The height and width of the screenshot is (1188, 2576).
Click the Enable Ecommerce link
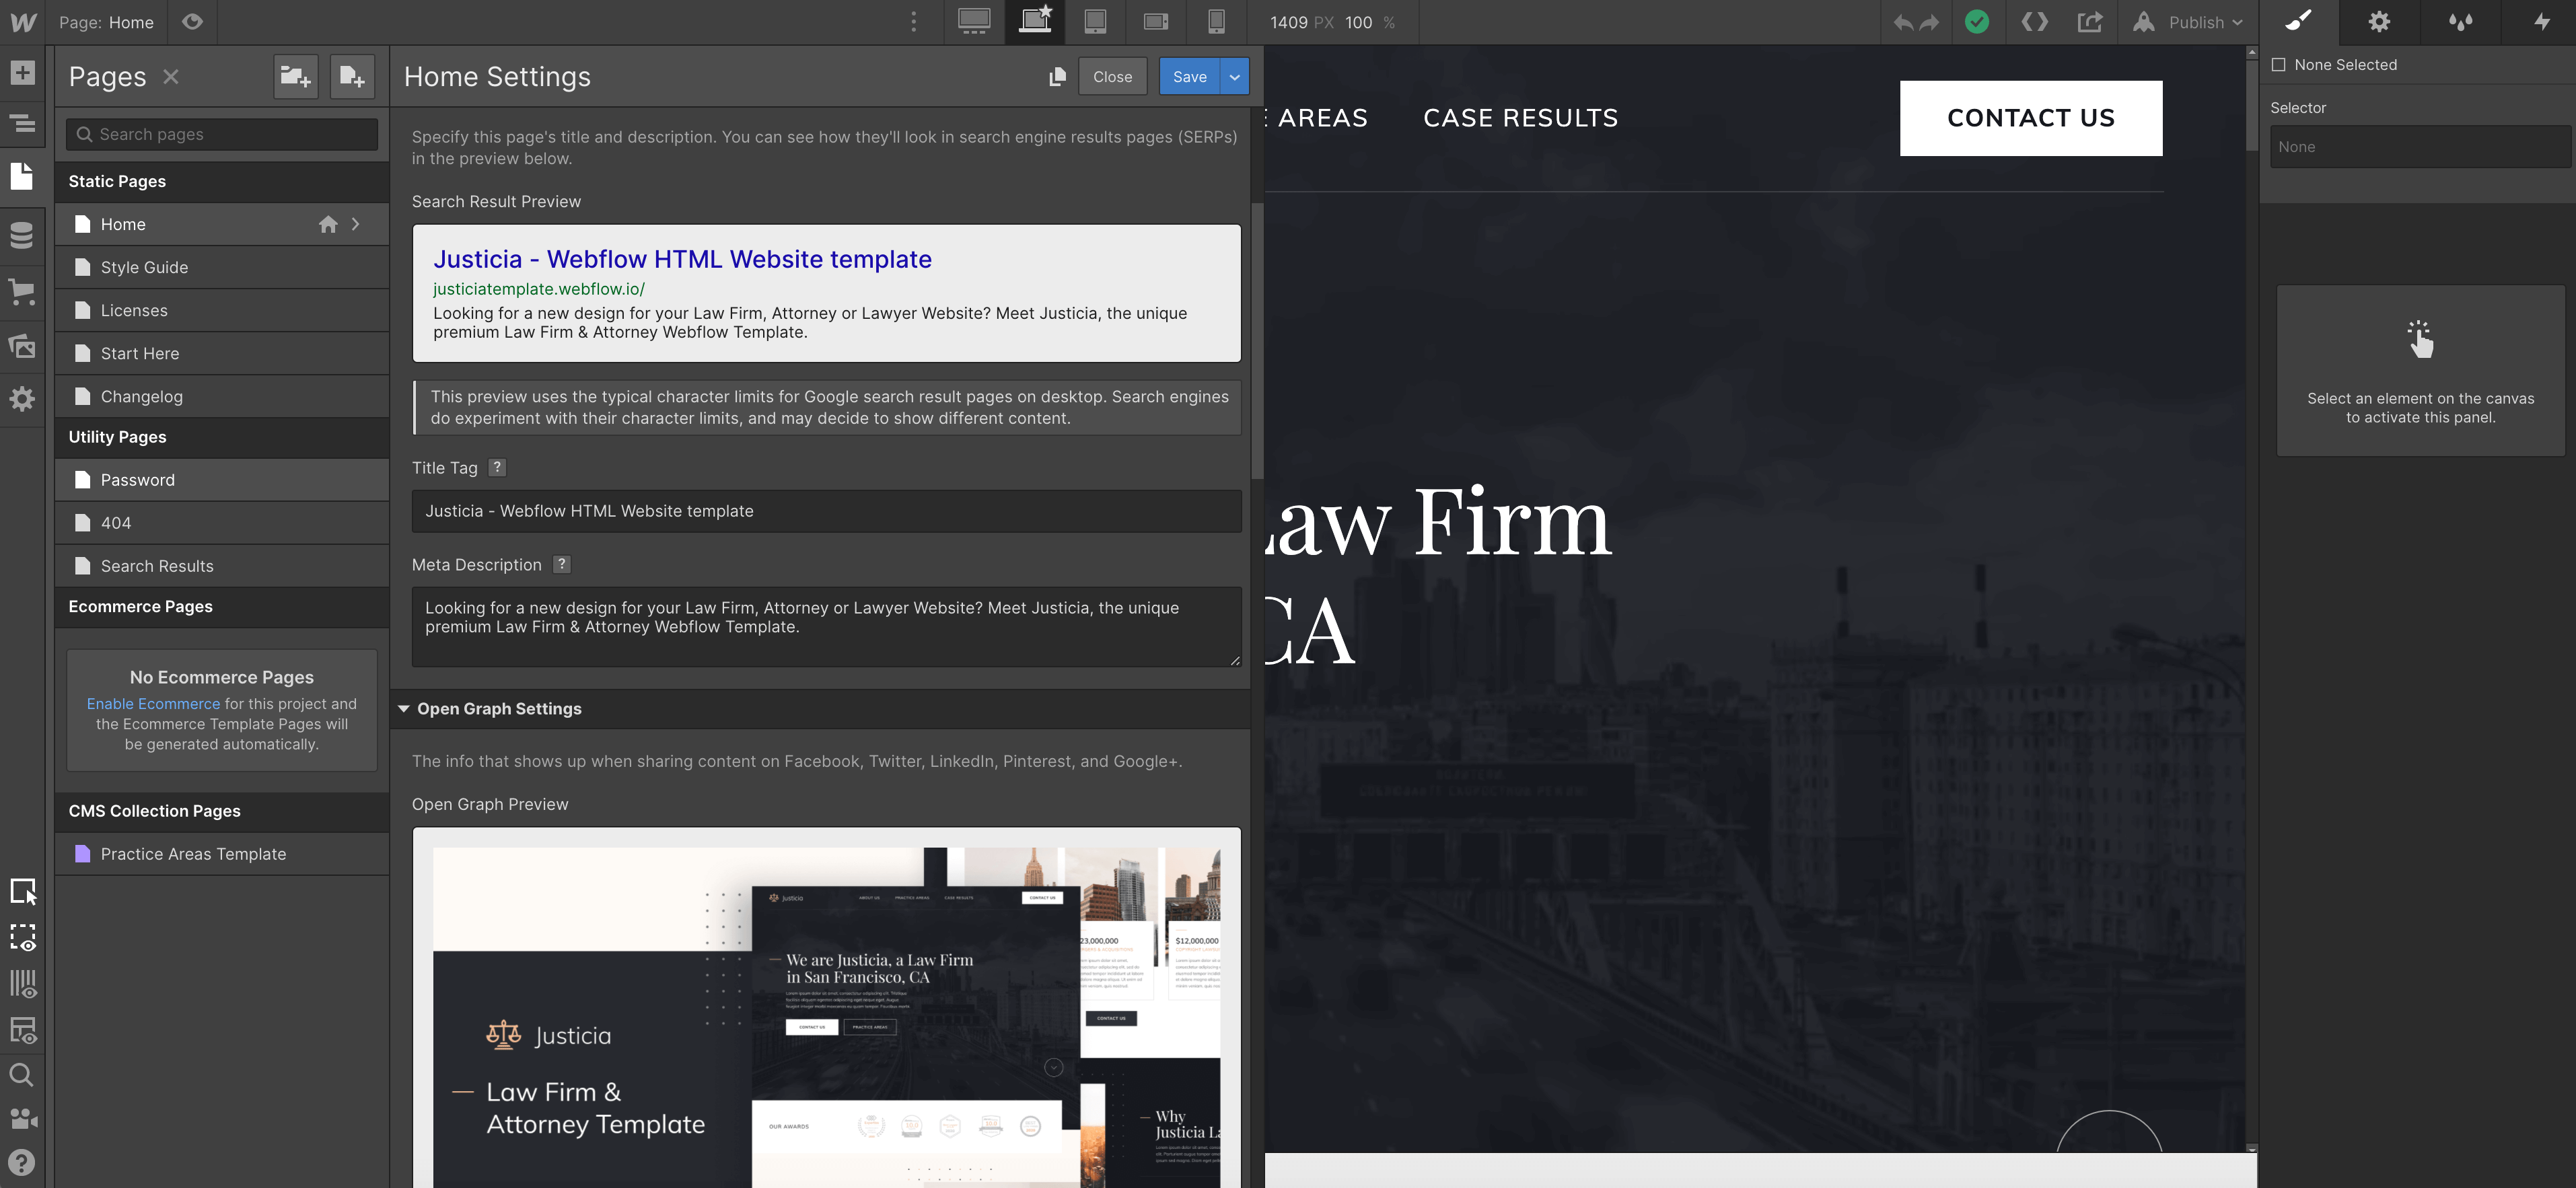(x=152, y=703)
